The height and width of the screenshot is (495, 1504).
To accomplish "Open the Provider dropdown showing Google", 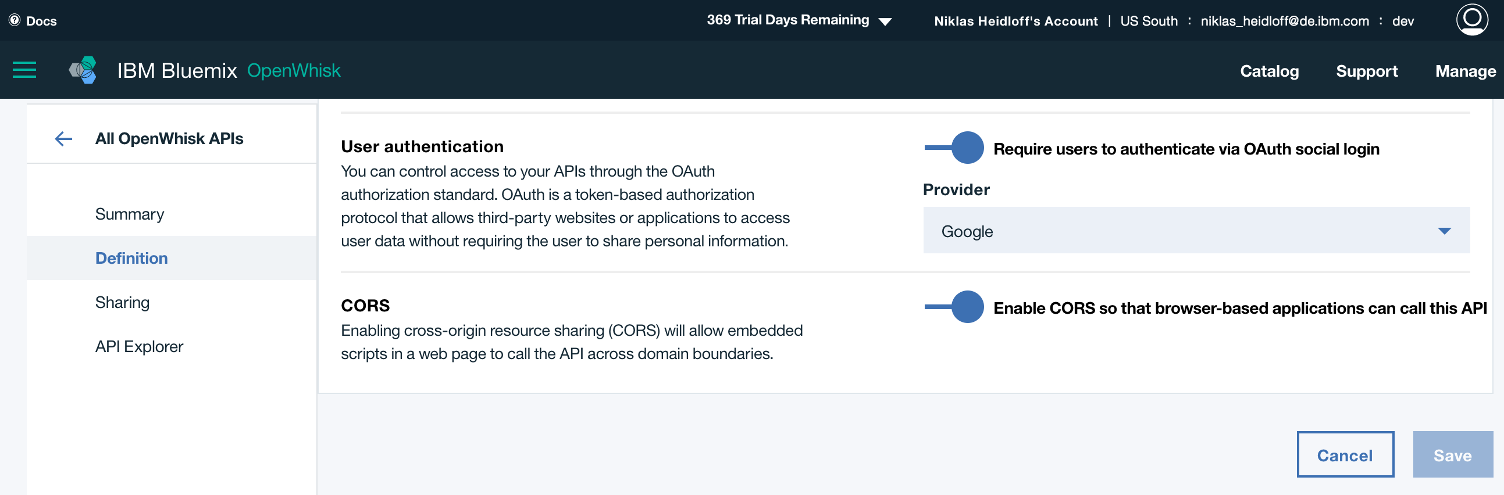I will coord(1196,230).
